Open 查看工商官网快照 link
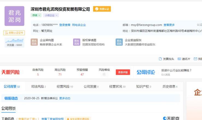This screenshot has width=202, height=120. click(x=52, y=119)
